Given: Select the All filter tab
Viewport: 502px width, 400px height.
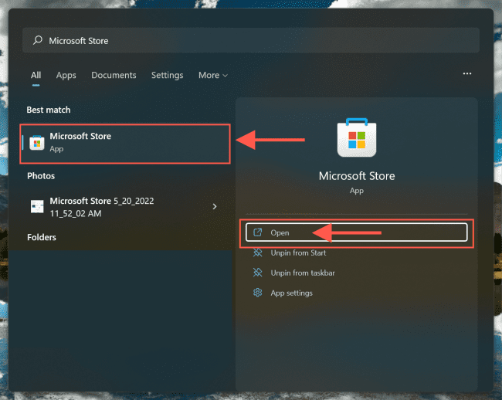Looking at the screenshot, I should [36, 76].
